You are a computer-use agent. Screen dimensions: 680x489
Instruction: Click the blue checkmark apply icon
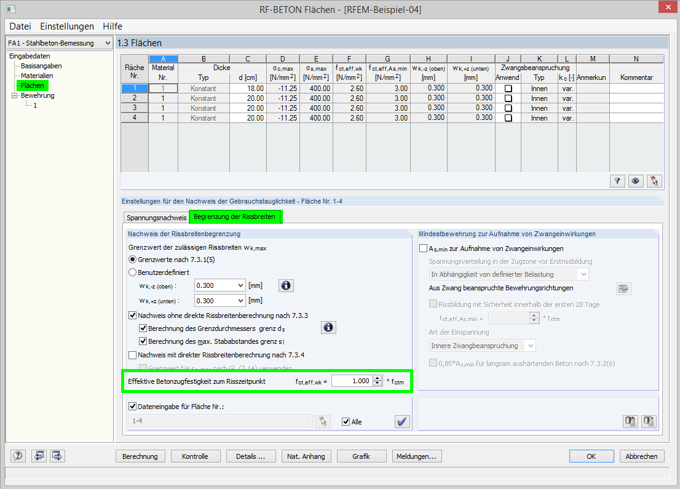tap(403, 421)
